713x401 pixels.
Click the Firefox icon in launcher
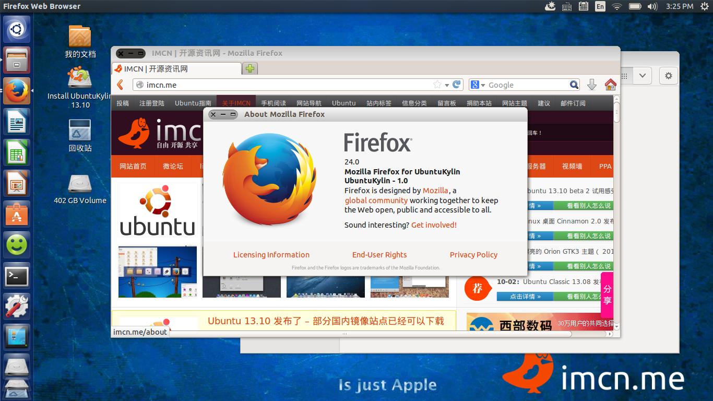(x=17, y=91)
